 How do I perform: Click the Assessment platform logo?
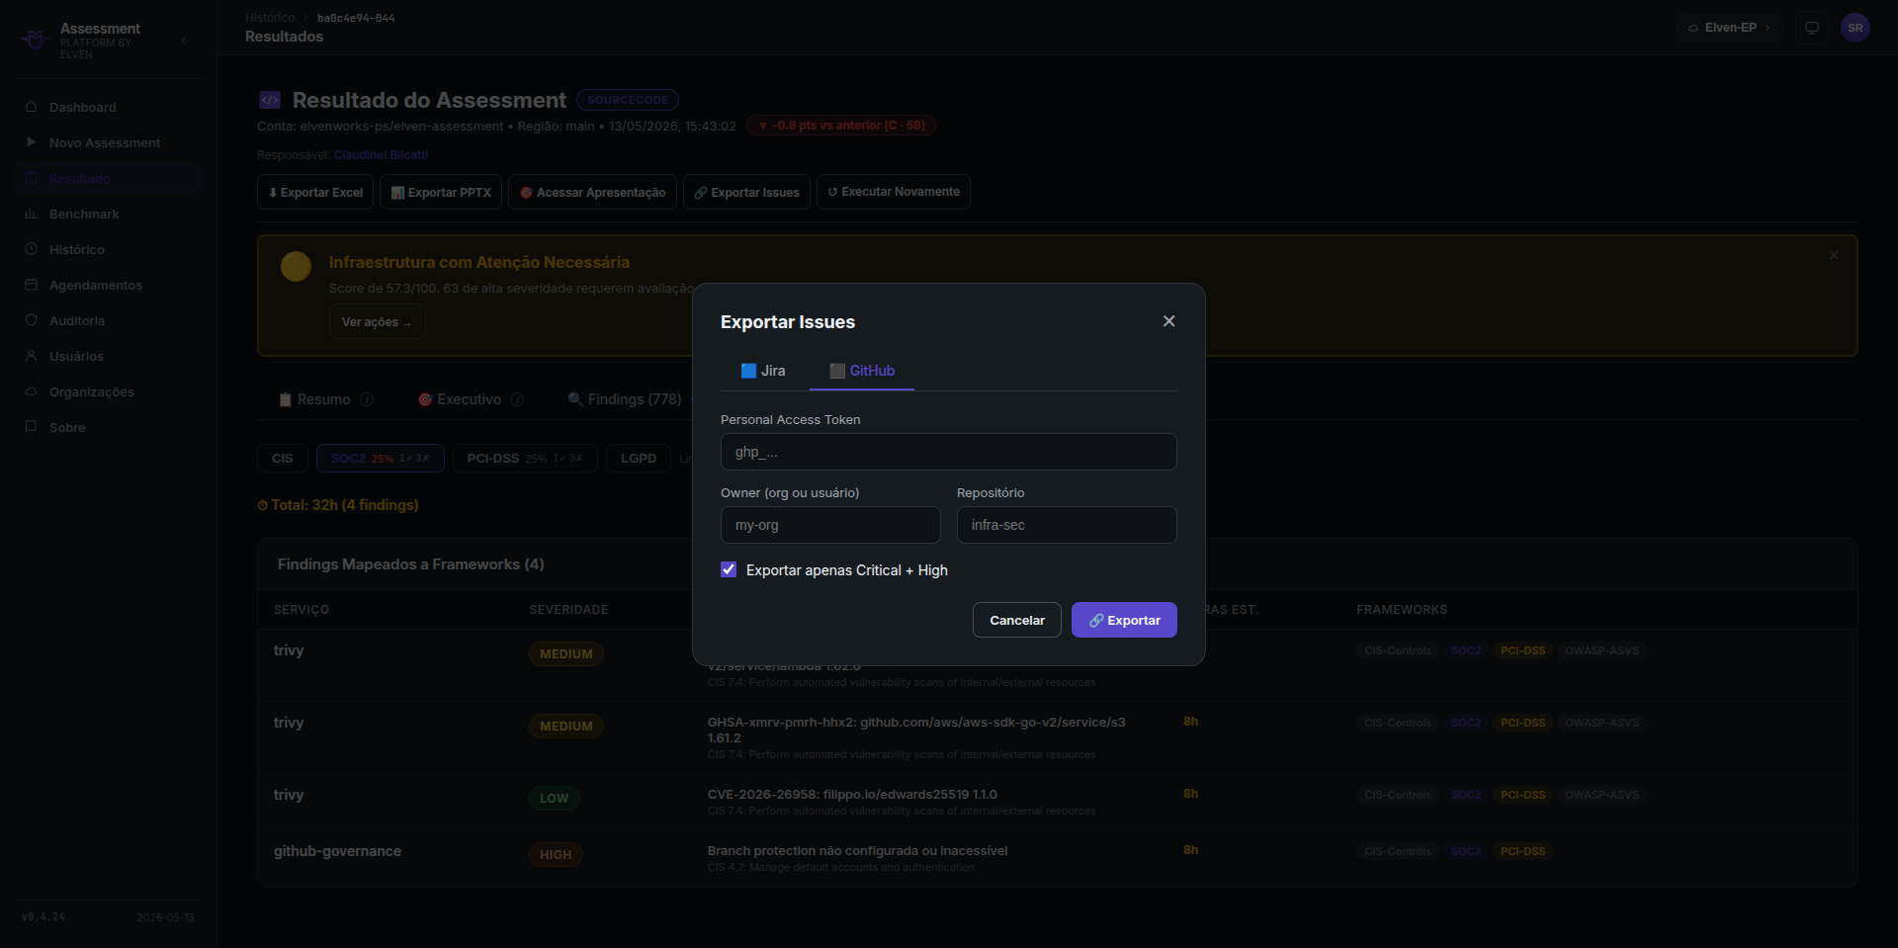[x=36, y=40]
